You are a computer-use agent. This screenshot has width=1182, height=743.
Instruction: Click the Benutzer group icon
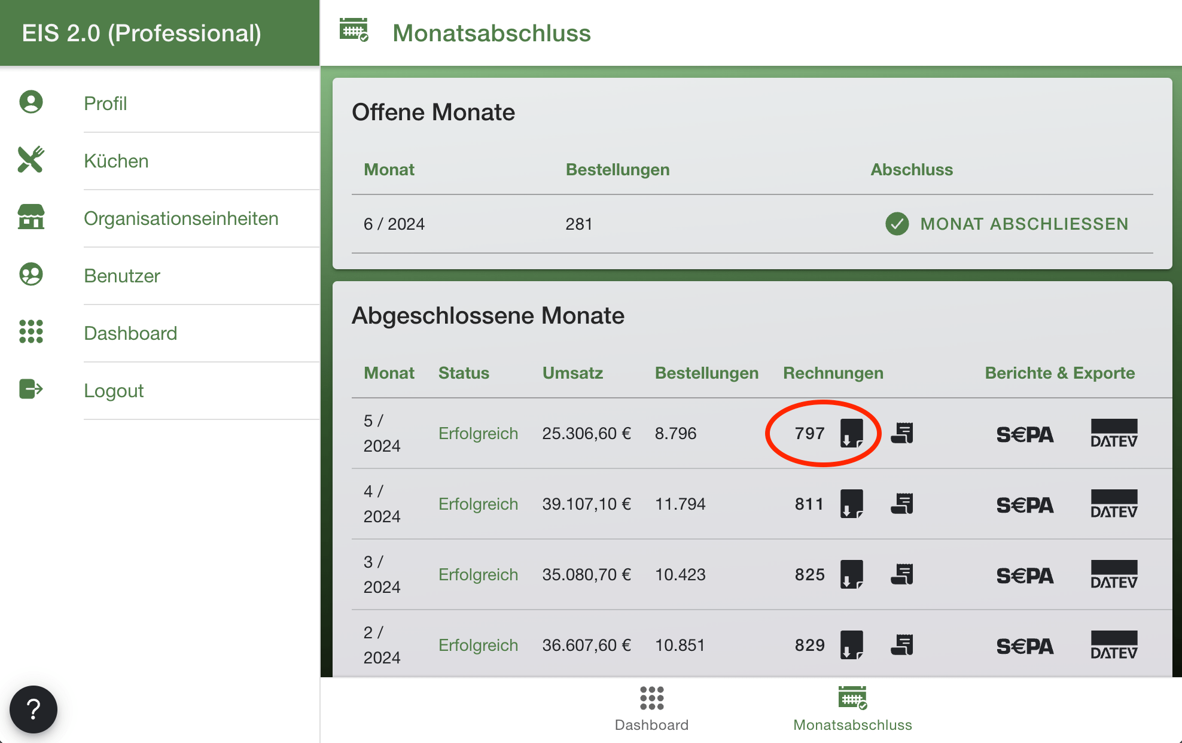(x=31, y=275)
